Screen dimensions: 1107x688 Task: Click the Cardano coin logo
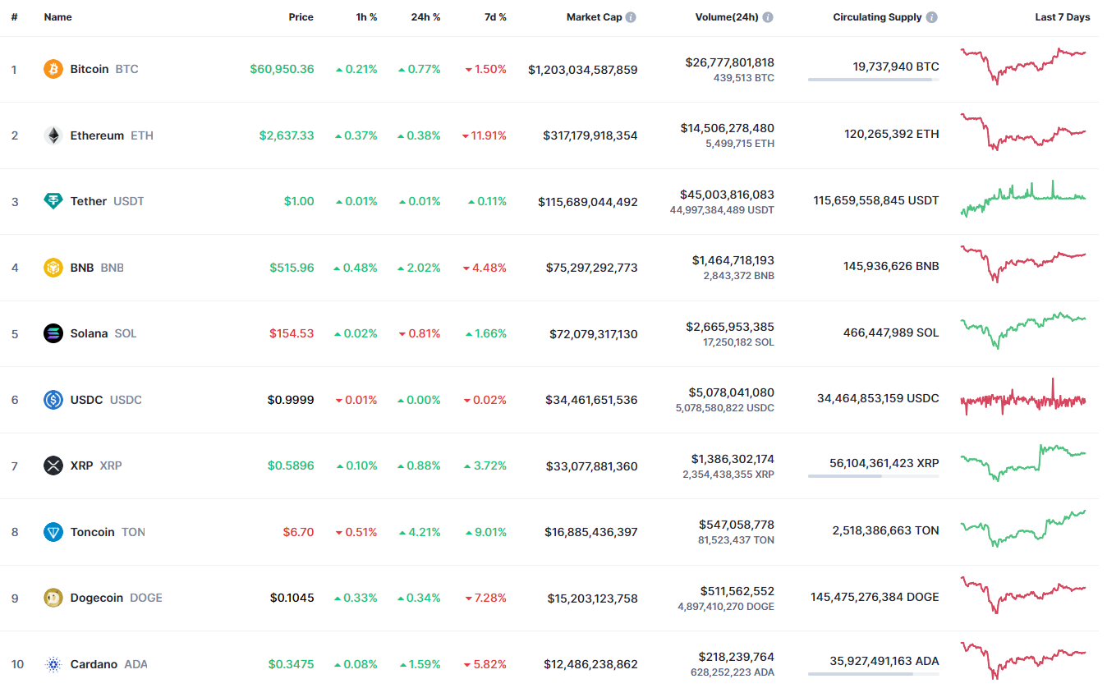pos(53,664)
